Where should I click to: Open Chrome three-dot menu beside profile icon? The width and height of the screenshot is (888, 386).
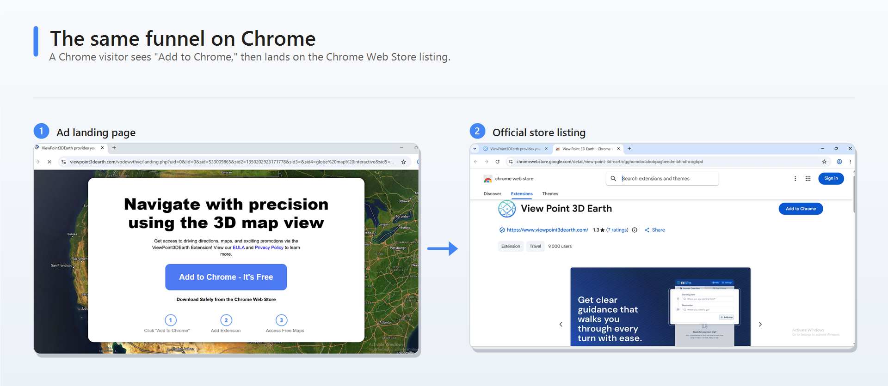coord(850,162)
